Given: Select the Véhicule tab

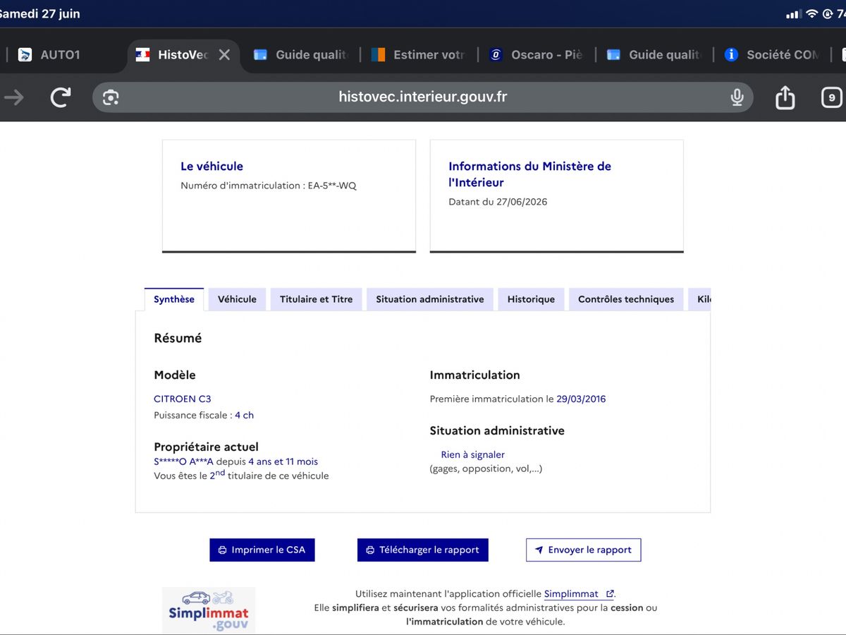Looking at the screenshot, I should tap(237, 299).
